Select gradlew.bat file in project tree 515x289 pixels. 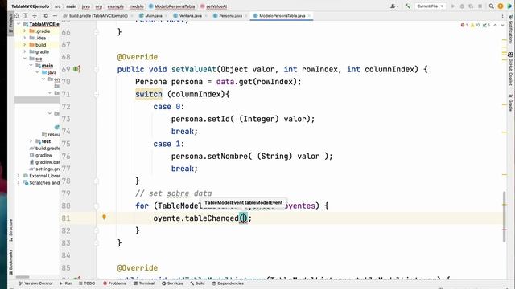point(44,162)
